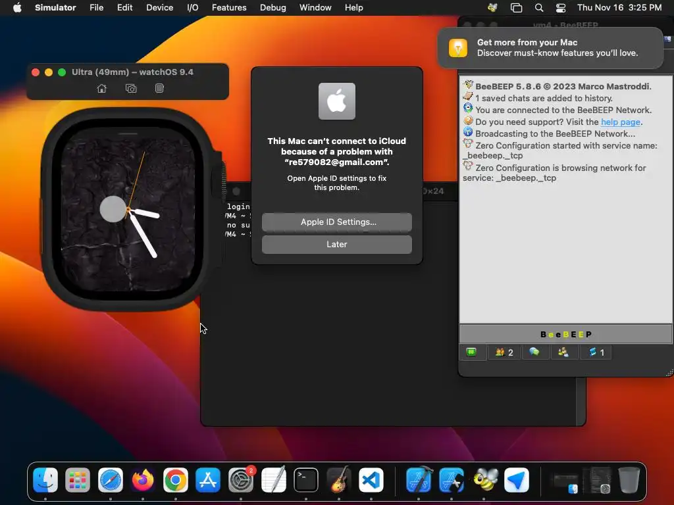Open the Window menu
This screenshot has height=505, width=674.
315,8
